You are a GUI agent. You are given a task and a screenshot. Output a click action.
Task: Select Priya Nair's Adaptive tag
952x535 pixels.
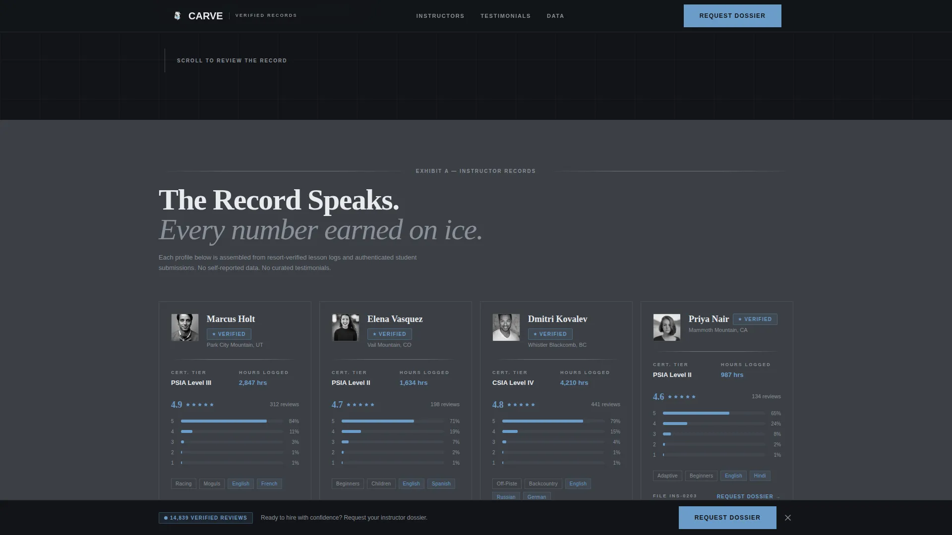[x=667, y=476]
